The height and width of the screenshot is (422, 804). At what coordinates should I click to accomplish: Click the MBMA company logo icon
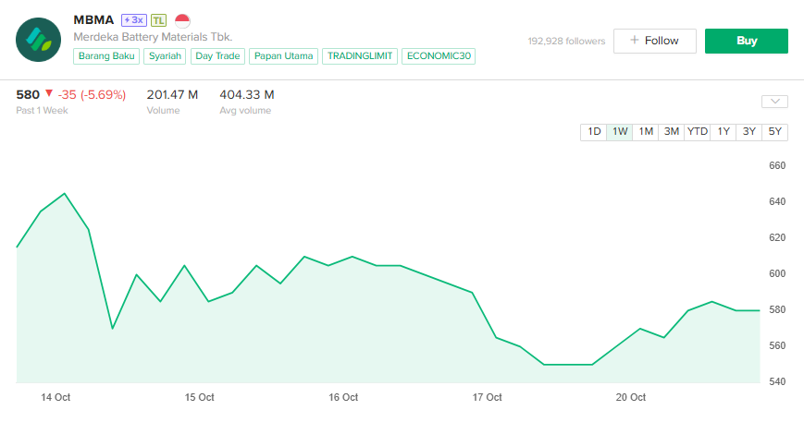[39, 39]
